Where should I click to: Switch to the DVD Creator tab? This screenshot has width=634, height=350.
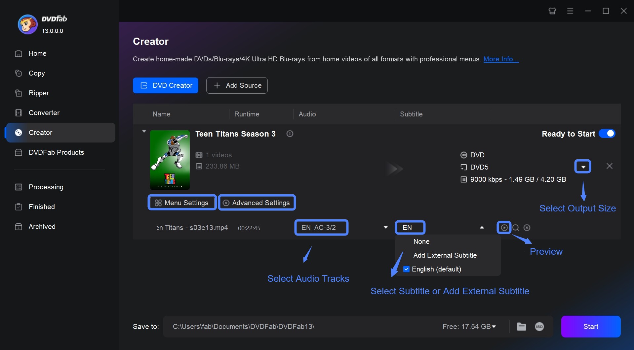(165, 85)
